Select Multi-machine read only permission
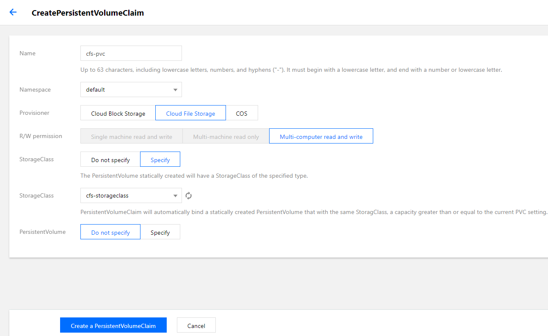Screen dimensions: 548x336 [226, 136]
